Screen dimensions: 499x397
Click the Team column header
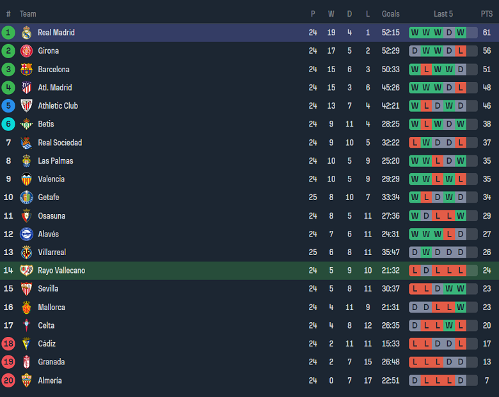(28, 13)
